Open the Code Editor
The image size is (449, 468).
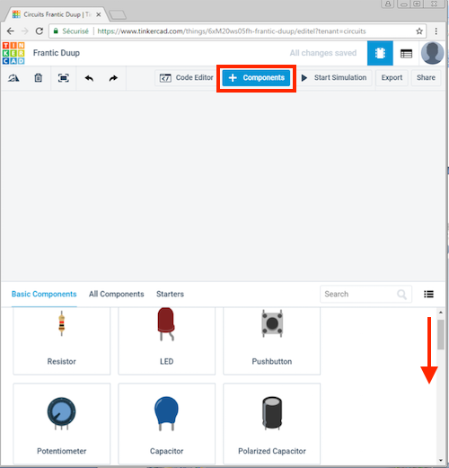186,78
